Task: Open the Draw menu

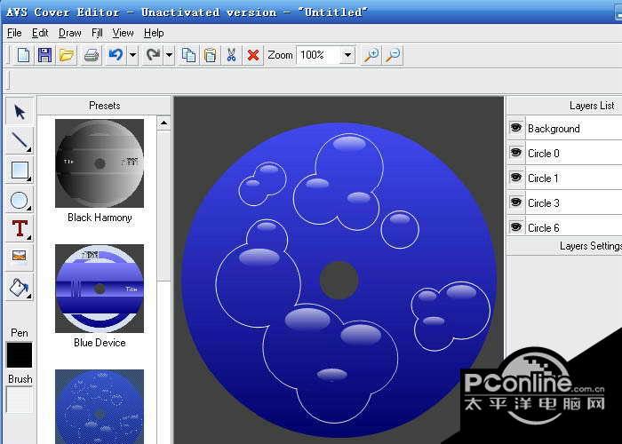Action: click(70, 33)
